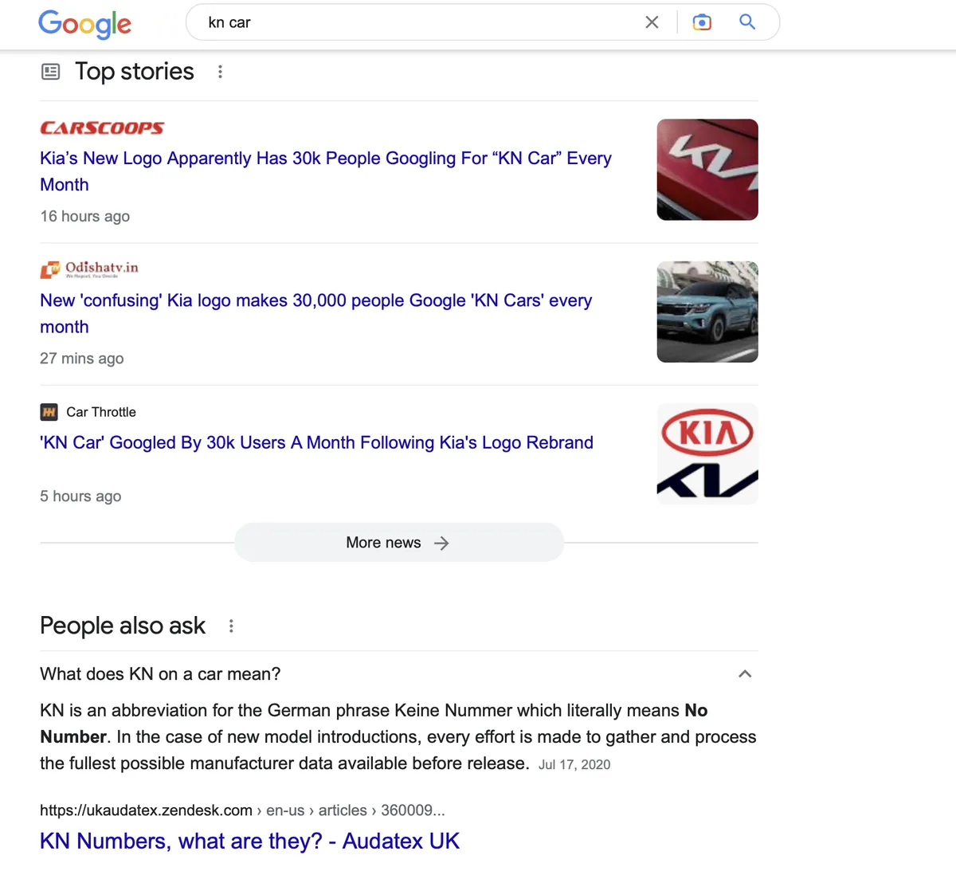Click the '5 hours ago' timestamp
Viewport: 956px width, 875px height.
pyautogui.click(x=80, y=496)
